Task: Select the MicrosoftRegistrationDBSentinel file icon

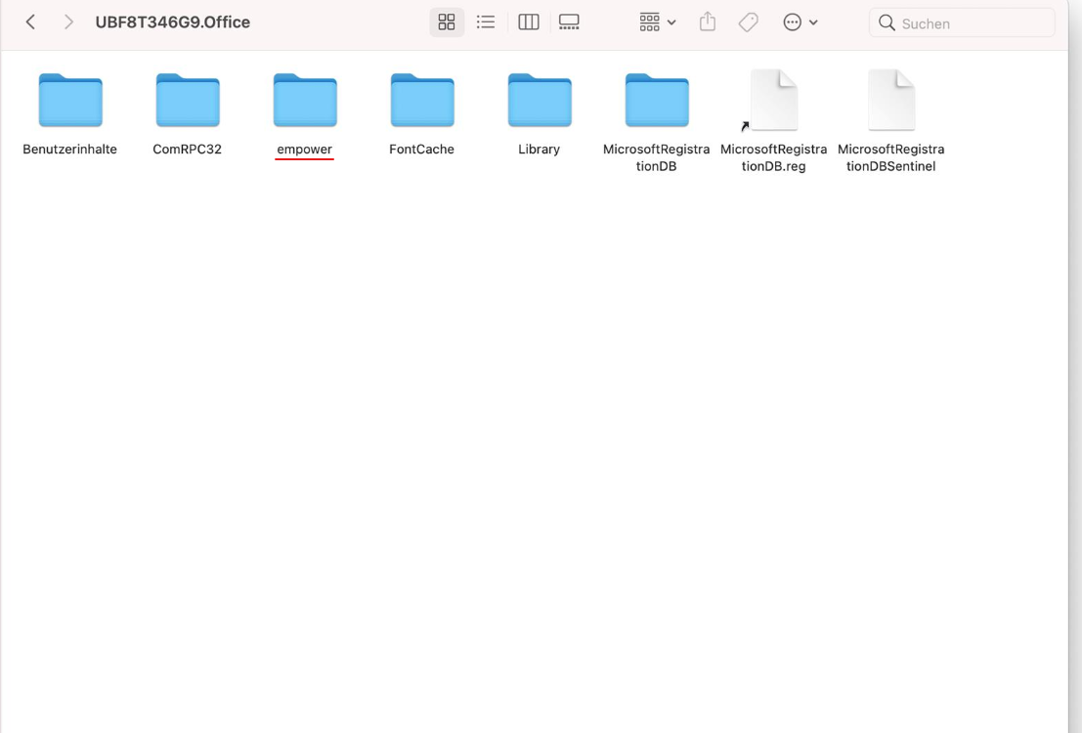Action: point(891,100)
